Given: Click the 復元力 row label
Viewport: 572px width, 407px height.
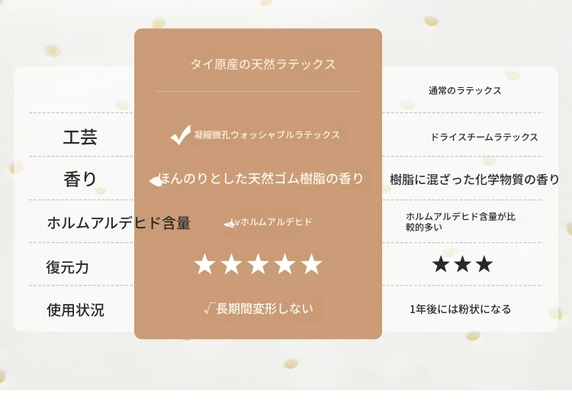Looking at the screenshot, I should 67,267.
